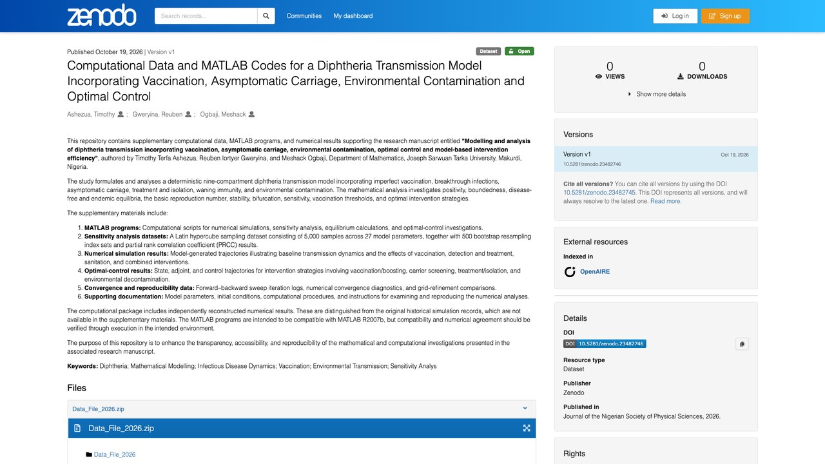Click the Dataset type badge

489,52
